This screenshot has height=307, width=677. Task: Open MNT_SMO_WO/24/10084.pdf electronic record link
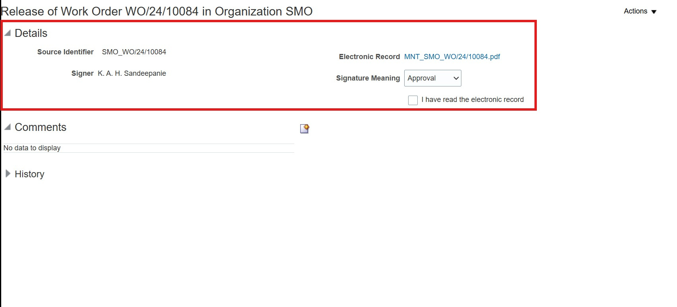point(452,57)
